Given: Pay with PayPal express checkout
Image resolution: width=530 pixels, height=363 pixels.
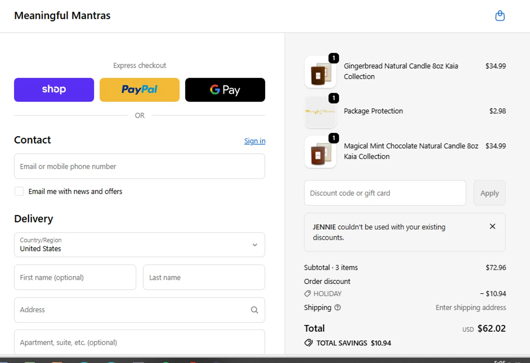Looking at the screenshot, I should click(140, 90).
